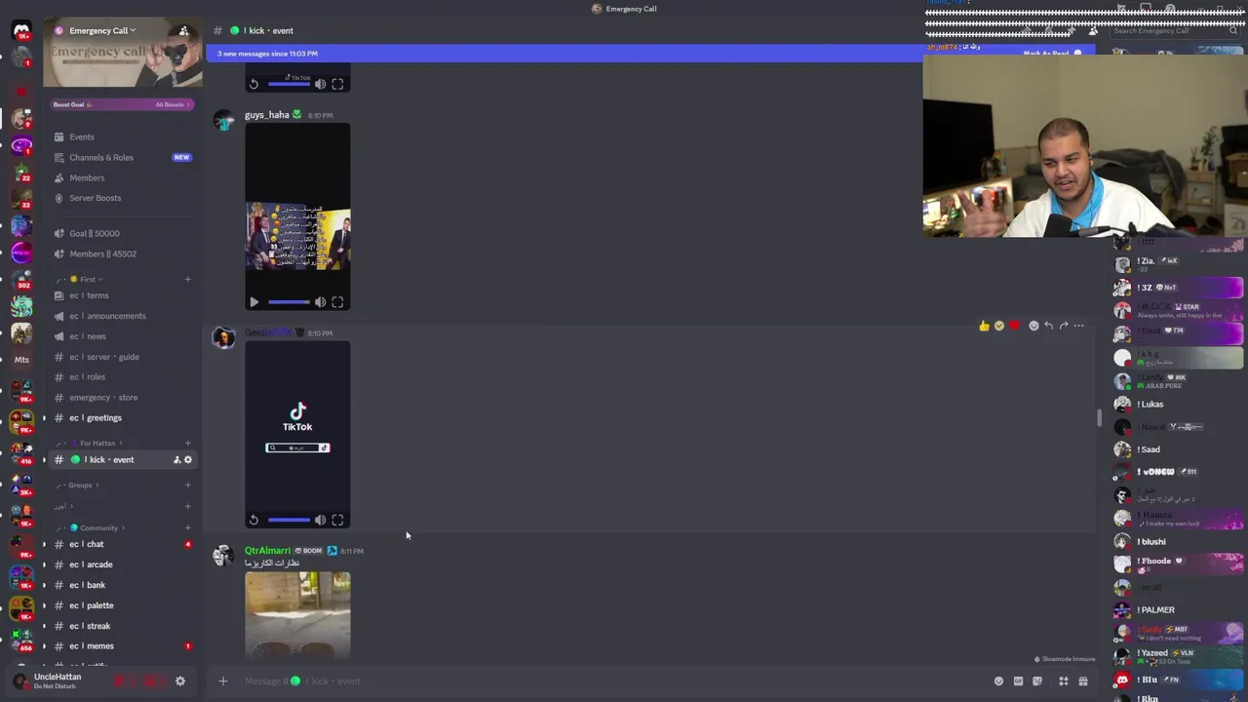Expand threads arrow beside ec | chat

(x=43, y=544)
